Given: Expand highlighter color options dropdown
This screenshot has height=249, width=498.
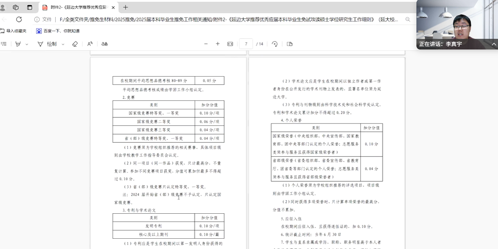Looking at the screenshot, I should click(27, 44).
